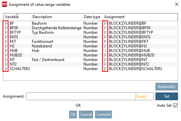The image size is (181, 121).
Task: Sort by the Description column header
Action: coord(57,17)
